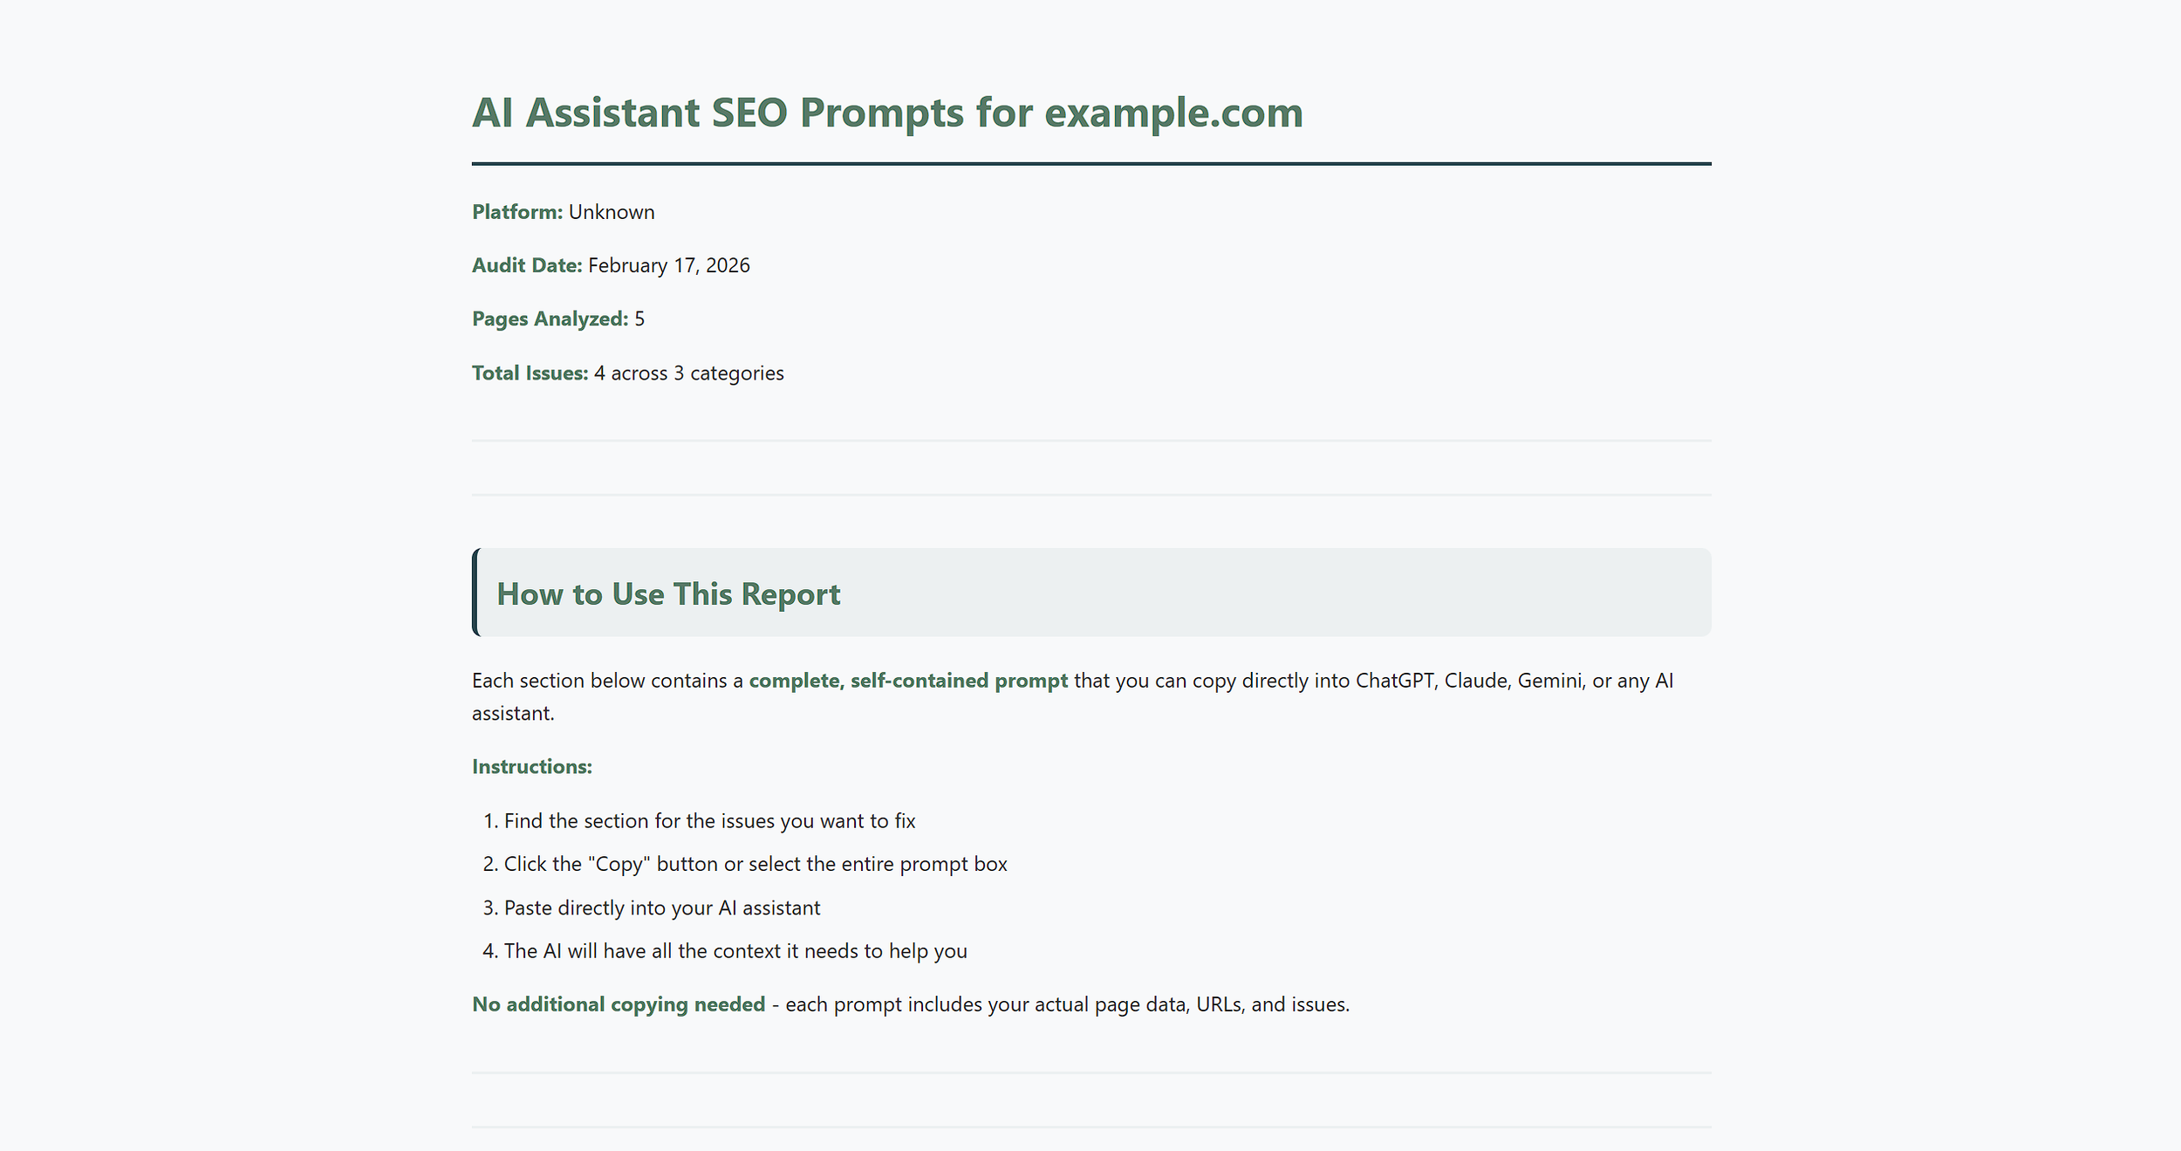Click the dark accent bar beside the heading
Screen dimensions: 2181x1151
point(475,593)
